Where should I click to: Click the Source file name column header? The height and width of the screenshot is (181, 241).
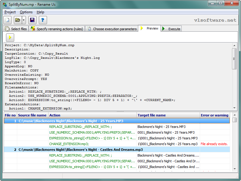point(32,115)
